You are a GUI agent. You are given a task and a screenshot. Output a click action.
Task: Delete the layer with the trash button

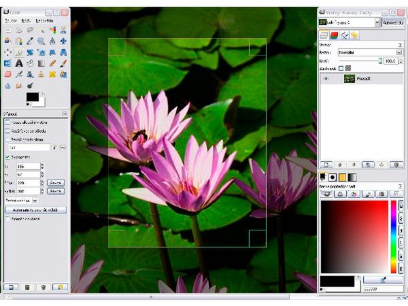coord(396,165)
